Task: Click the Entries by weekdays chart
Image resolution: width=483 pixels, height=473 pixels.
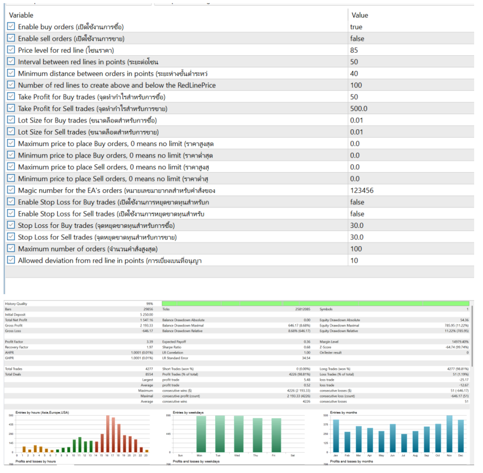Action: [x=236, y=433]
